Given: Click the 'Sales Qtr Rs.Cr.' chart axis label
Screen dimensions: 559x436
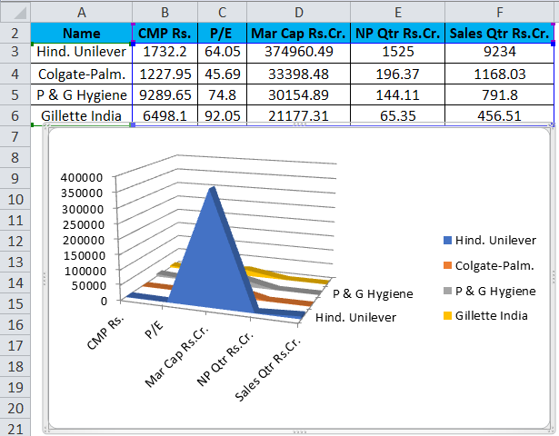Looking at the screenshot, I should (x=268, y=369).
